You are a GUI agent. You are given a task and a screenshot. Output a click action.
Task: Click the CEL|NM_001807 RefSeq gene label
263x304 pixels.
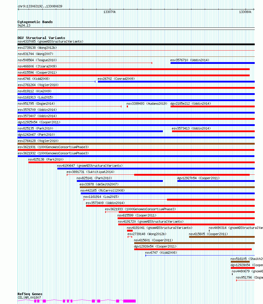coord(29,297)
